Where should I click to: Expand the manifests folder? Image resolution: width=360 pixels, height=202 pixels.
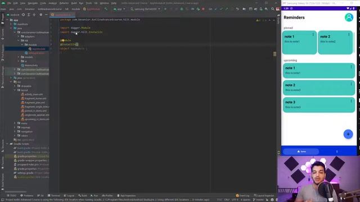tap(11, 24)
